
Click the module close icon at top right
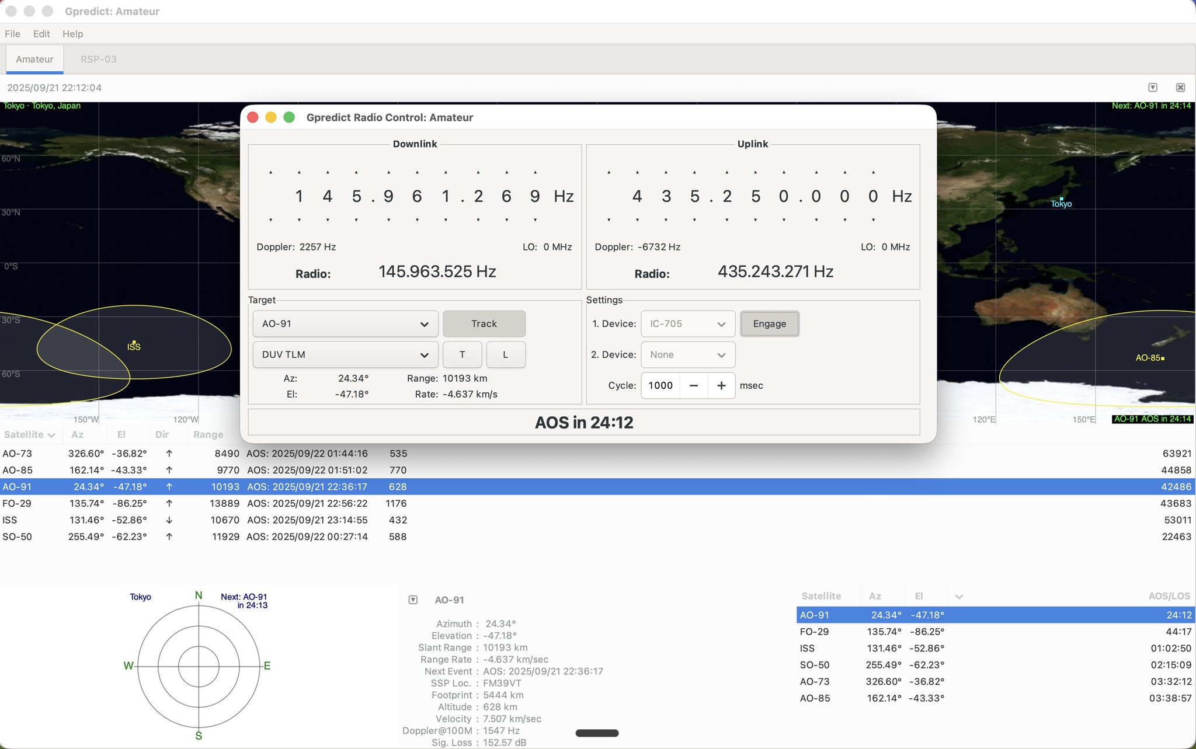coord(1180,88)
